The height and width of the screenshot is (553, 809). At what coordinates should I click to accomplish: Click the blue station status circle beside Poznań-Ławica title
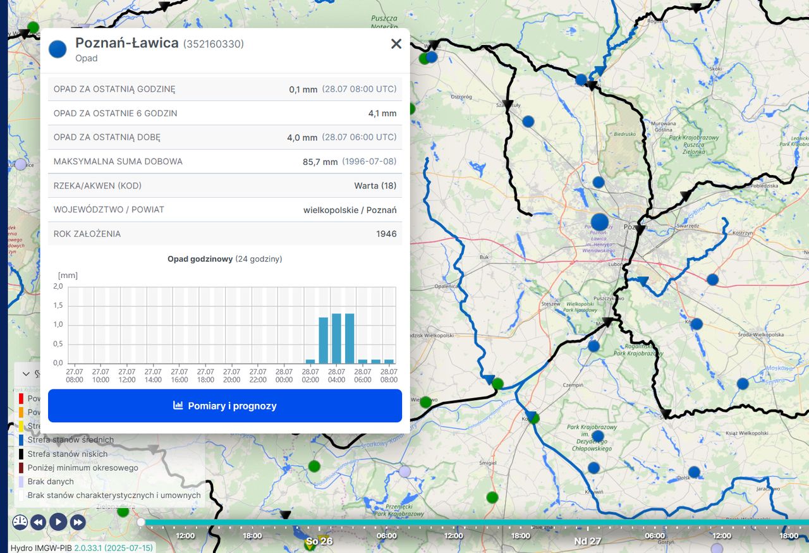click(58, 49)
